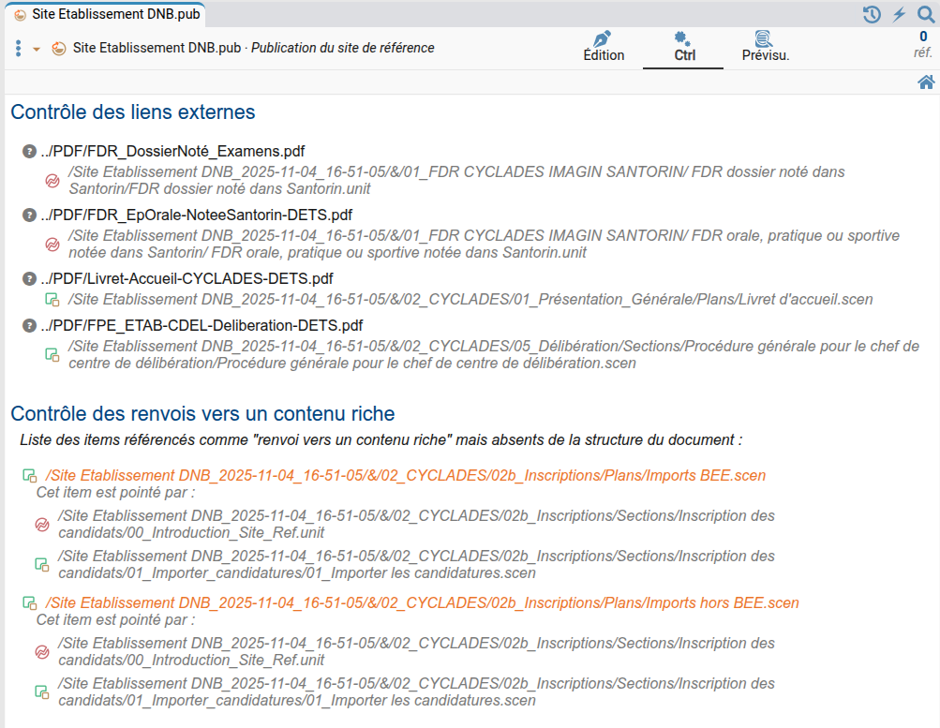Expand the dropdown arrow beside the options menu

[37, 49]
